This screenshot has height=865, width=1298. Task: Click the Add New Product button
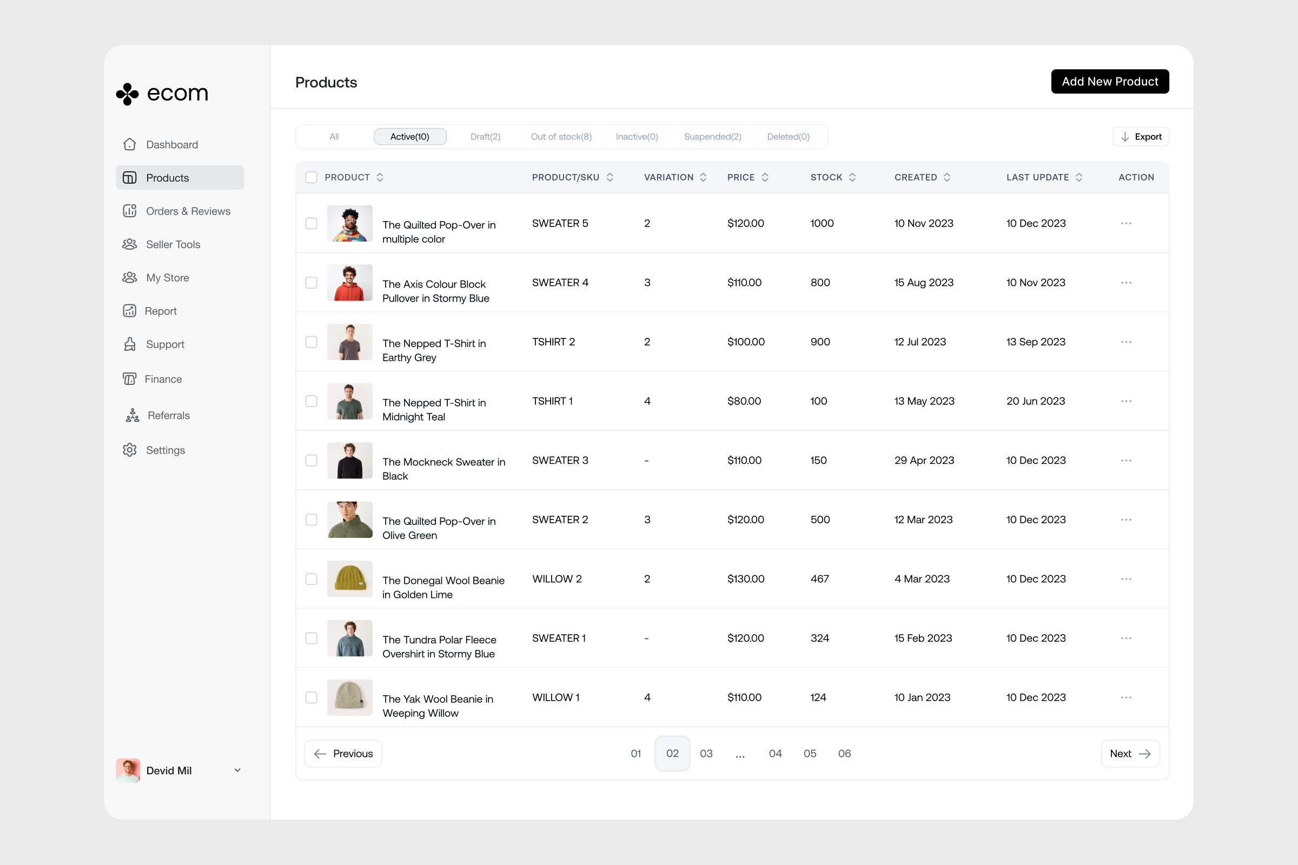click(x=1110, y=81)
